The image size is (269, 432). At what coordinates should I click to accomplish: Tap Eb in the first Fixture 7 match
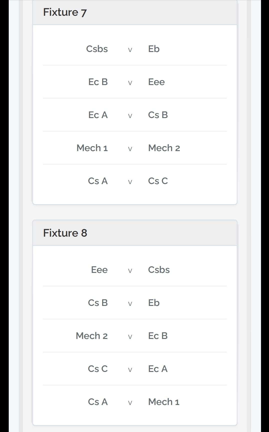(154, 49)
